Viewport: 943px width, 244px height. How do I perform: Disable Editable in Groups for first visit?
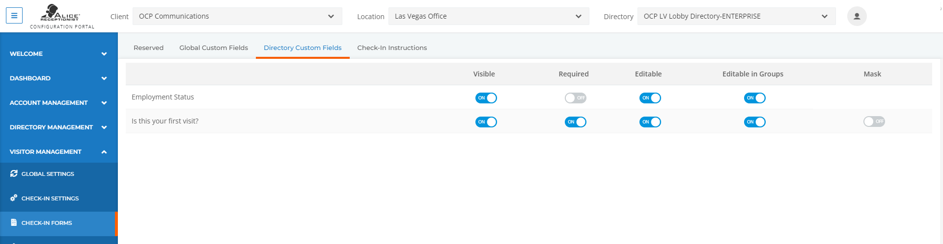[754, 122]
